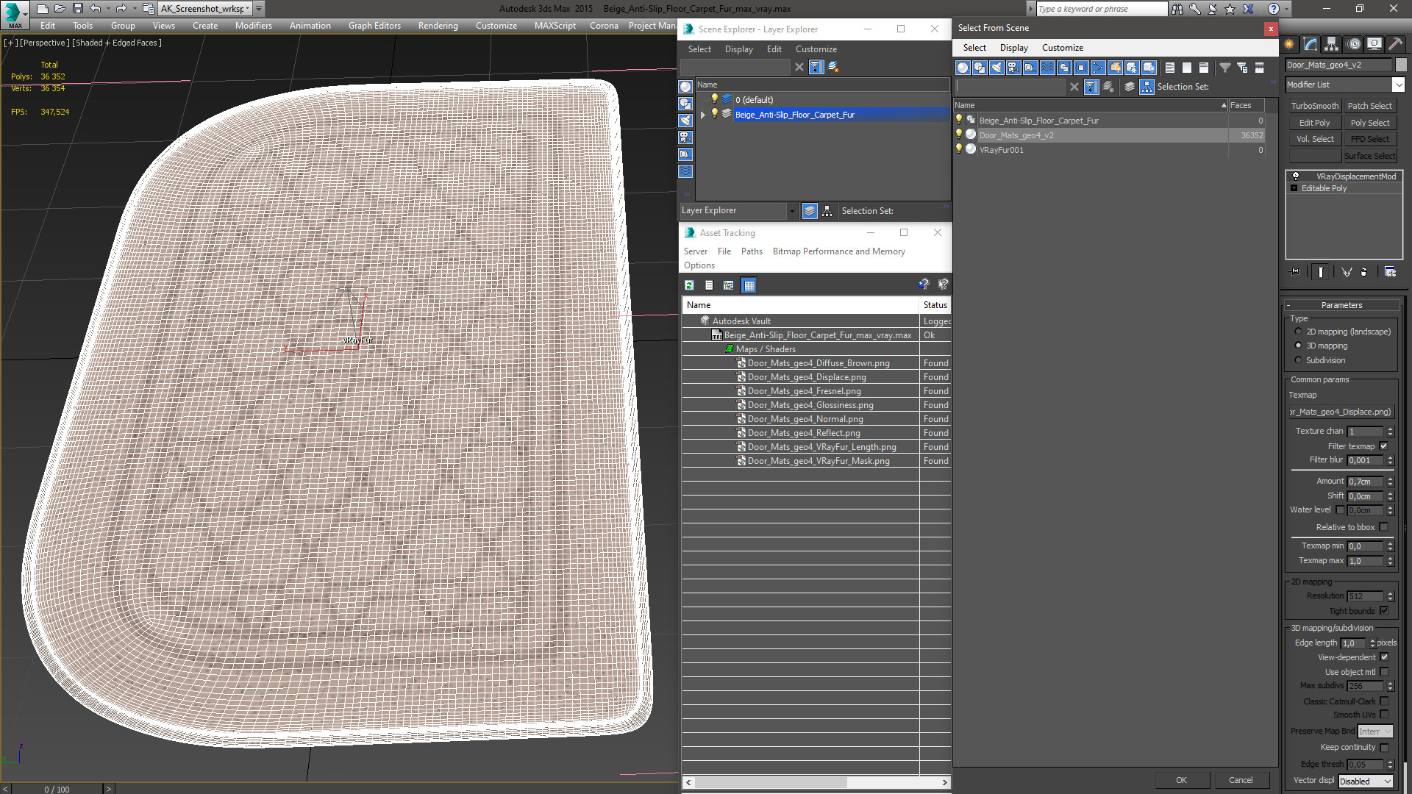The width and height of the screenshot is (1412, 794).
Task: Open the MAX application menu button
Action: coord(15,14)
